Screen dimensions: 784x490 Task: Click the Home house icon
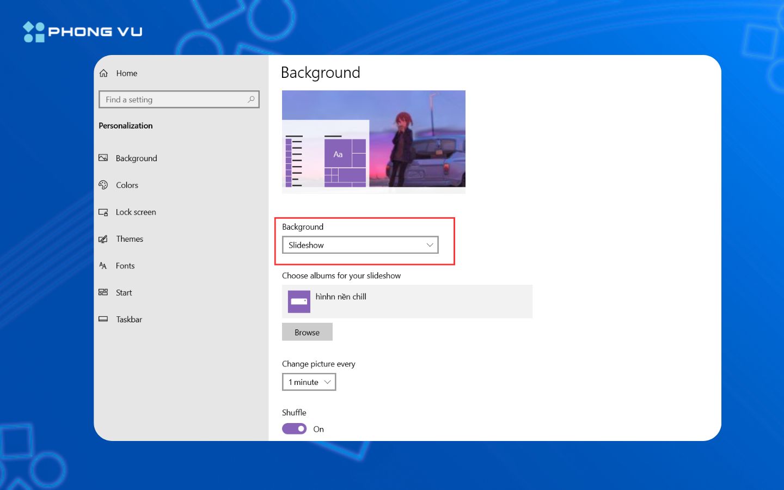point(103,73)
